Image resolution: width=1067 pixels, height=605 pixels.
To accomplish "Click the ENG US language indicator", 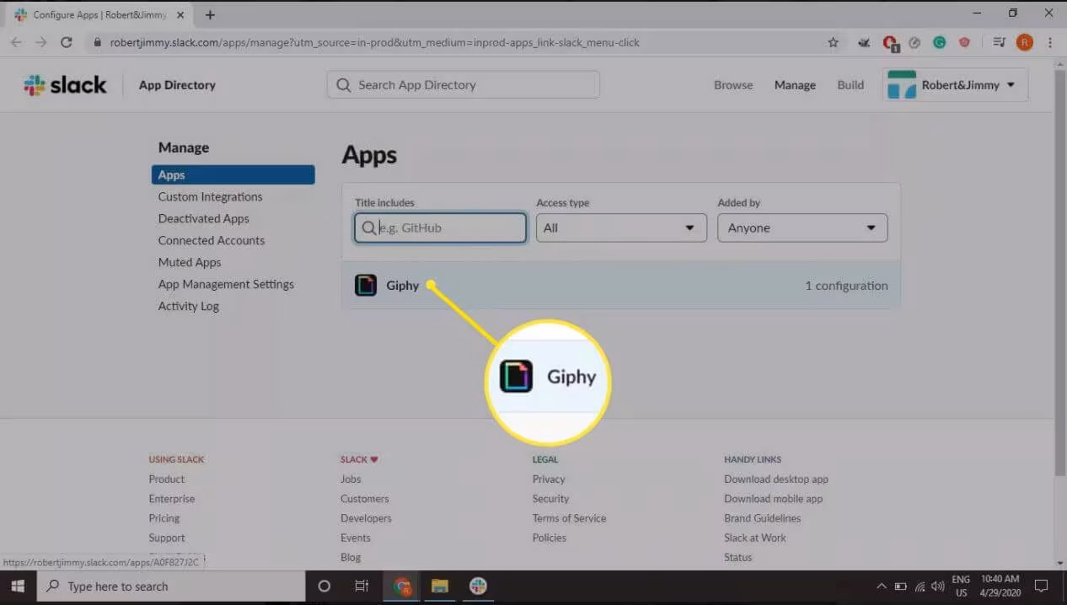I will tap(961, 586).
